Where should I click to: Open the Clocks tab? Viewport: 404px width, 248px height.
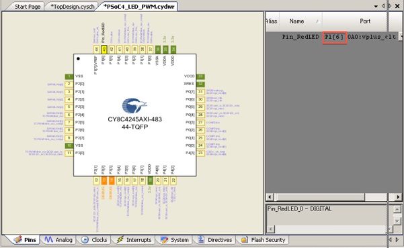pos(94,240)
